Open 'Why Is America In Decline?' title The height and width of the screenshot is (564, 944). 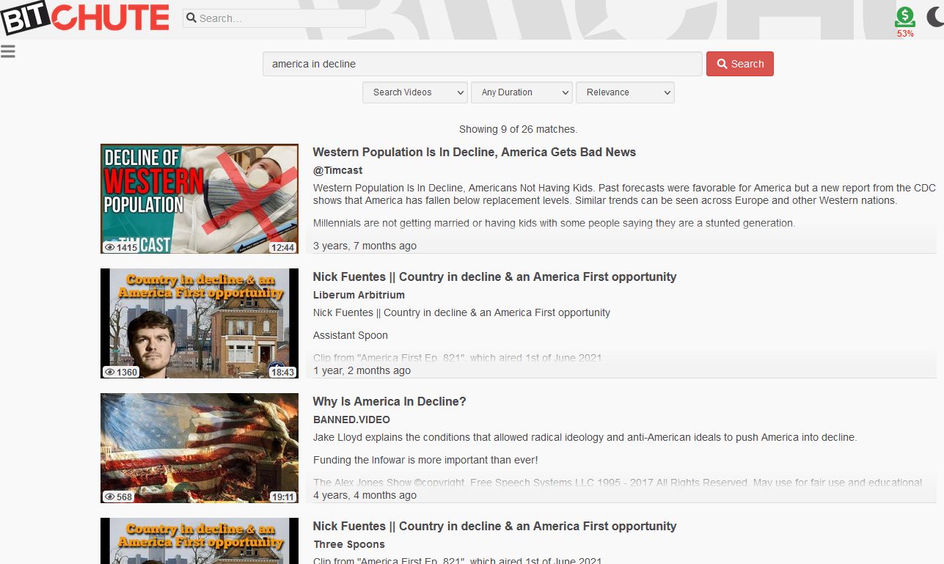(389, 401)
